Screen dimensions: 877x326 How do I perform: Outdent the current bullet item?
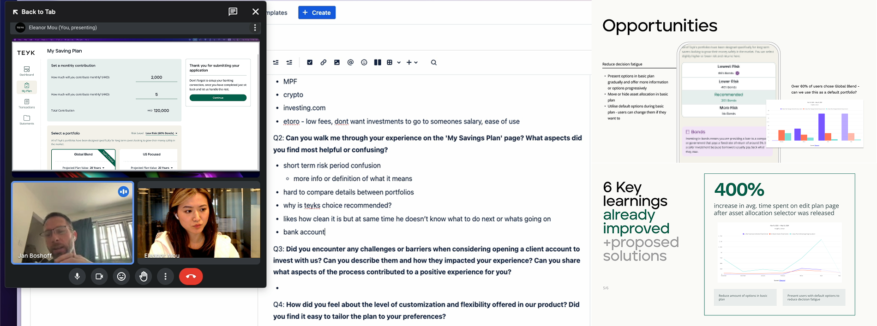click(276, 62)
